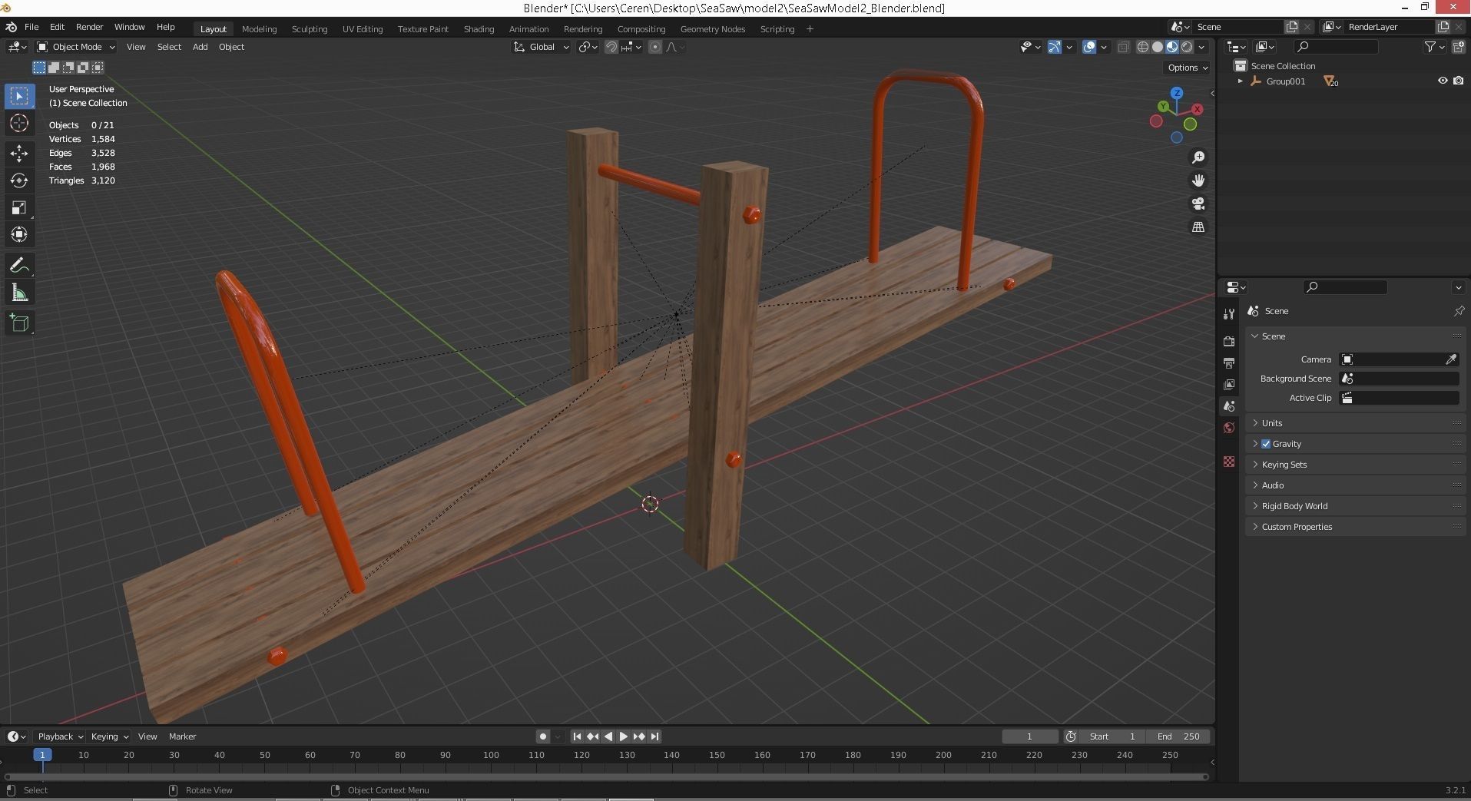Switch to the Geometry Nodes workspace tab
Image resolution: width=1471 pixels, height=801 pixels.
[712, 28]
